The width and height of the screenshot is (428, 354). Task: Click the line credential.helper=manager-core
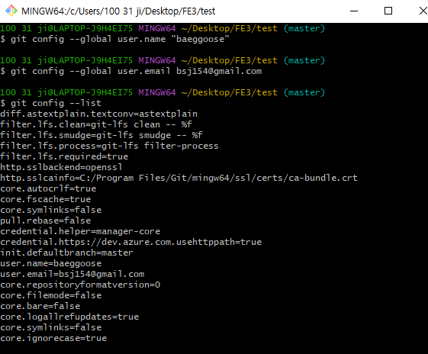(80, 231)
